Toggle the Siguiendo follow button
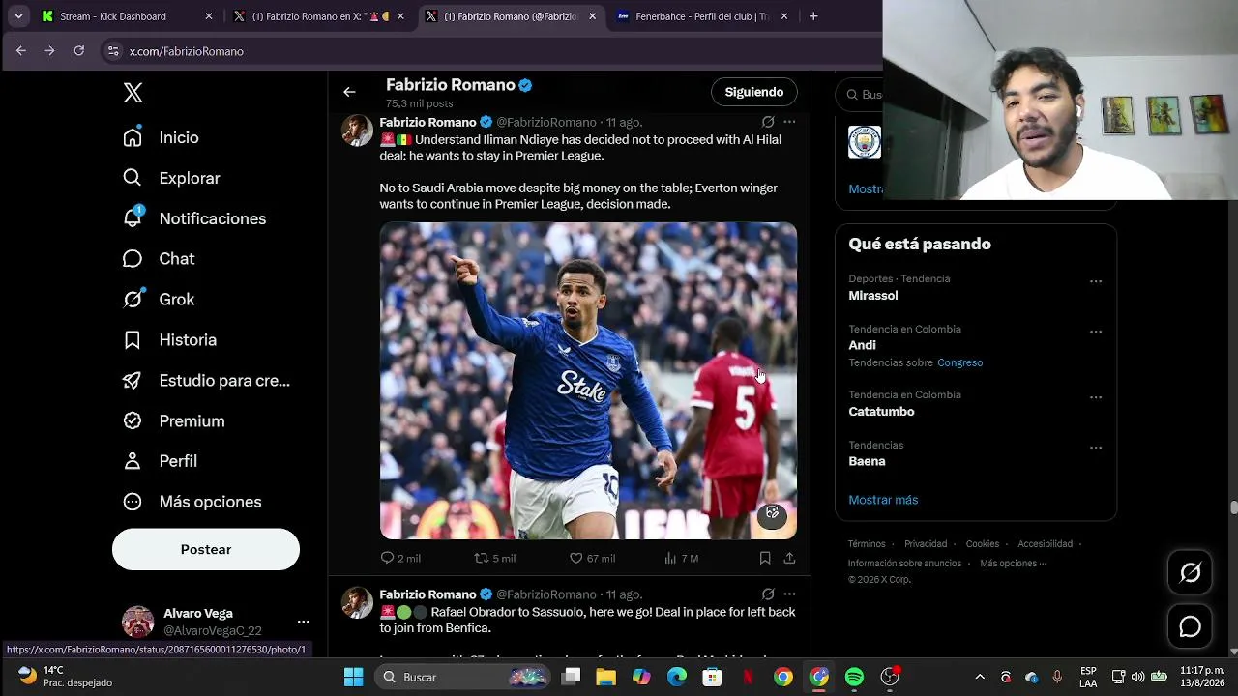Viewport: 1238px width, 696px height. click(x=754, y=92)
